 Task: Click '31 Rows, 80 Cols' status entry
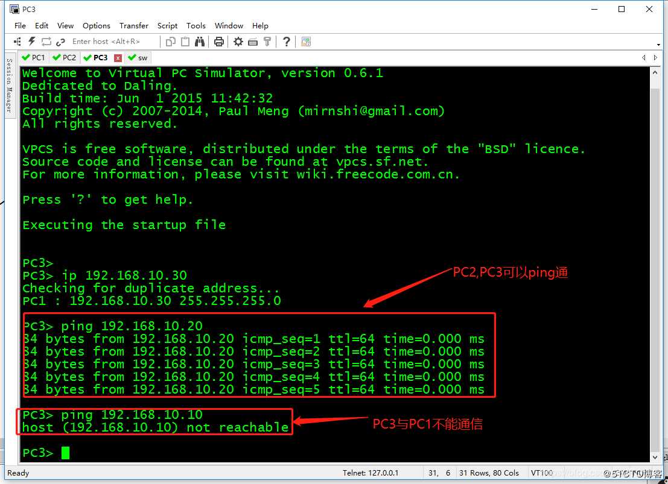(x=489, y=473)
